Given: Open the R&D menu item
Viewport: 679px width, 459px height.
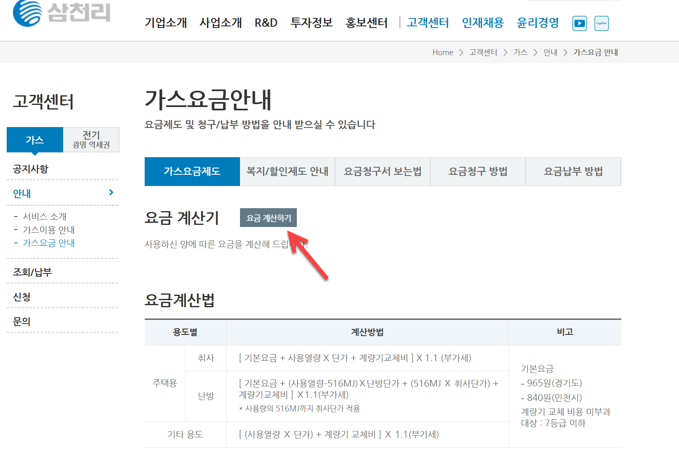Looking at the screenshot, I should click(x=266, y=23).
